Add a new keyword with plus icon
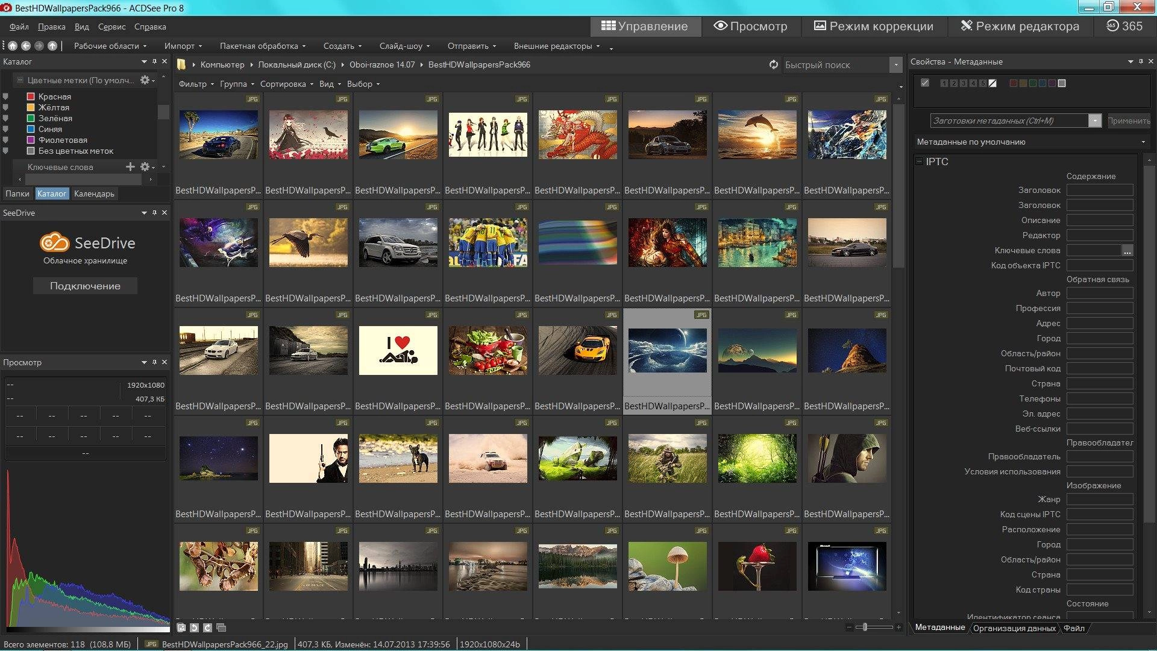Screen dimensions: 1157x651 130,167
